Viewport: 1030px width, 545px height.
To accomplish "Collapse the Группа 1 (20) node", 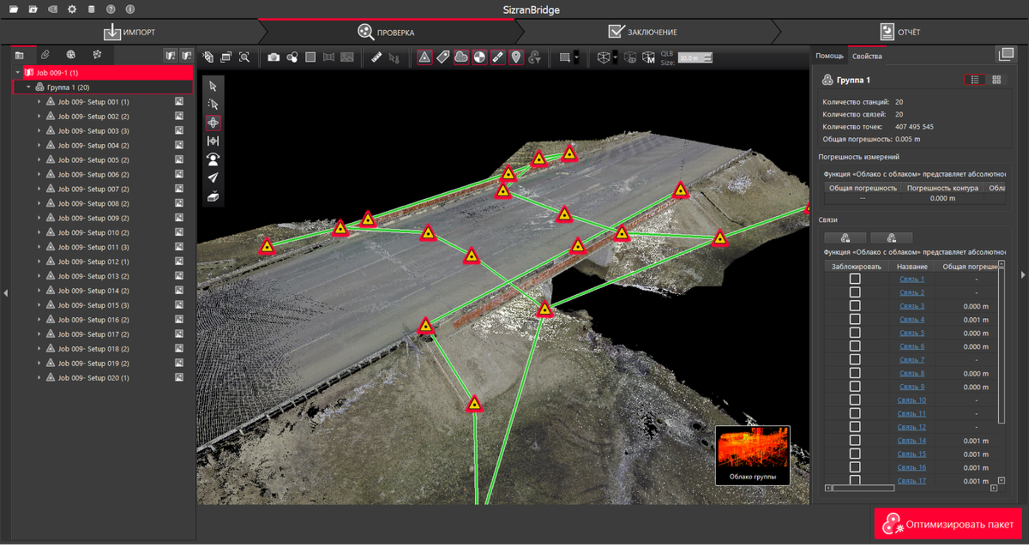I will [29, 87].
